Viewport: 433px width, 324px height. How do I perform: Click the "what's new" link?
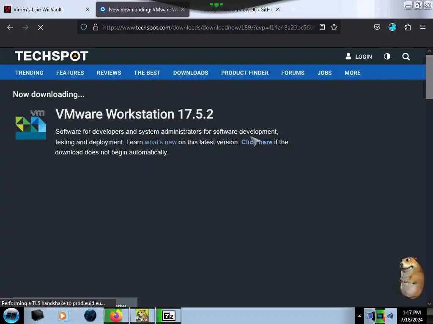(x=160, y=142)
